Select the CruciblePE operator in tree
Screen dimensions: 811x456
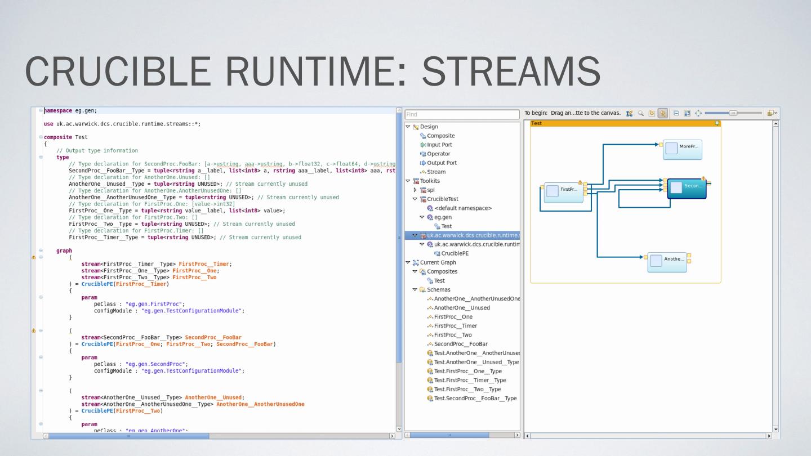454,253
